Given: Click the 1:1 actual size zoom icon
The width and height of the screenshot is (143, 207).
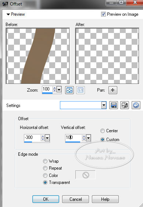Looking at the screenshot, I should tap(81, 90).
